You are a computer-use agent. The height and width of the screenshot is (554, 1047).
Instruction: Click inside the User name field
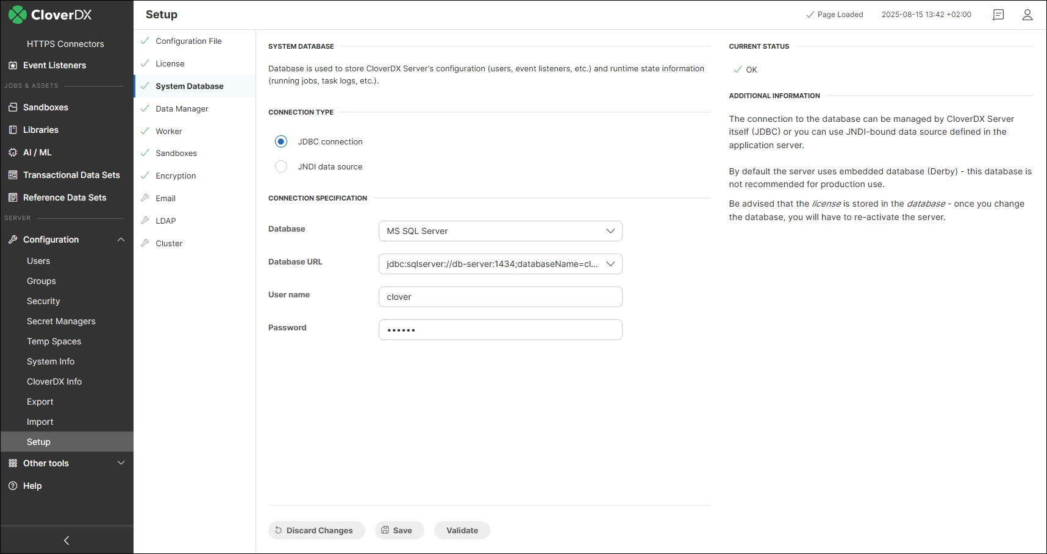(499, 297)
